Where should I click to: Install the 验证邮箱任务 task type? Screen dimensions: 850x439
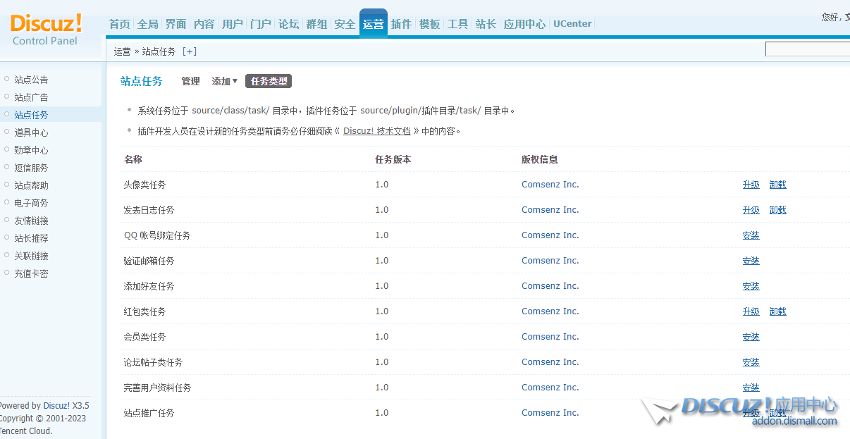click(x=751, y=261)
